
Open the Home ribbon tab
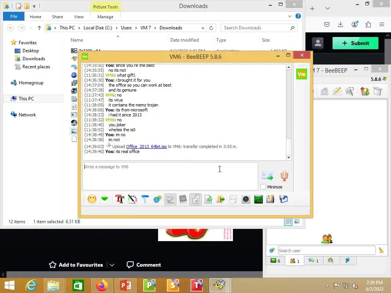36,17
